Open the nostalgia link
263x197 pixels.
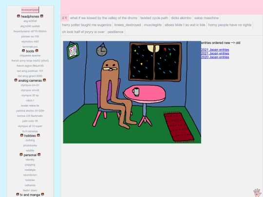click(x=30, y=170)
